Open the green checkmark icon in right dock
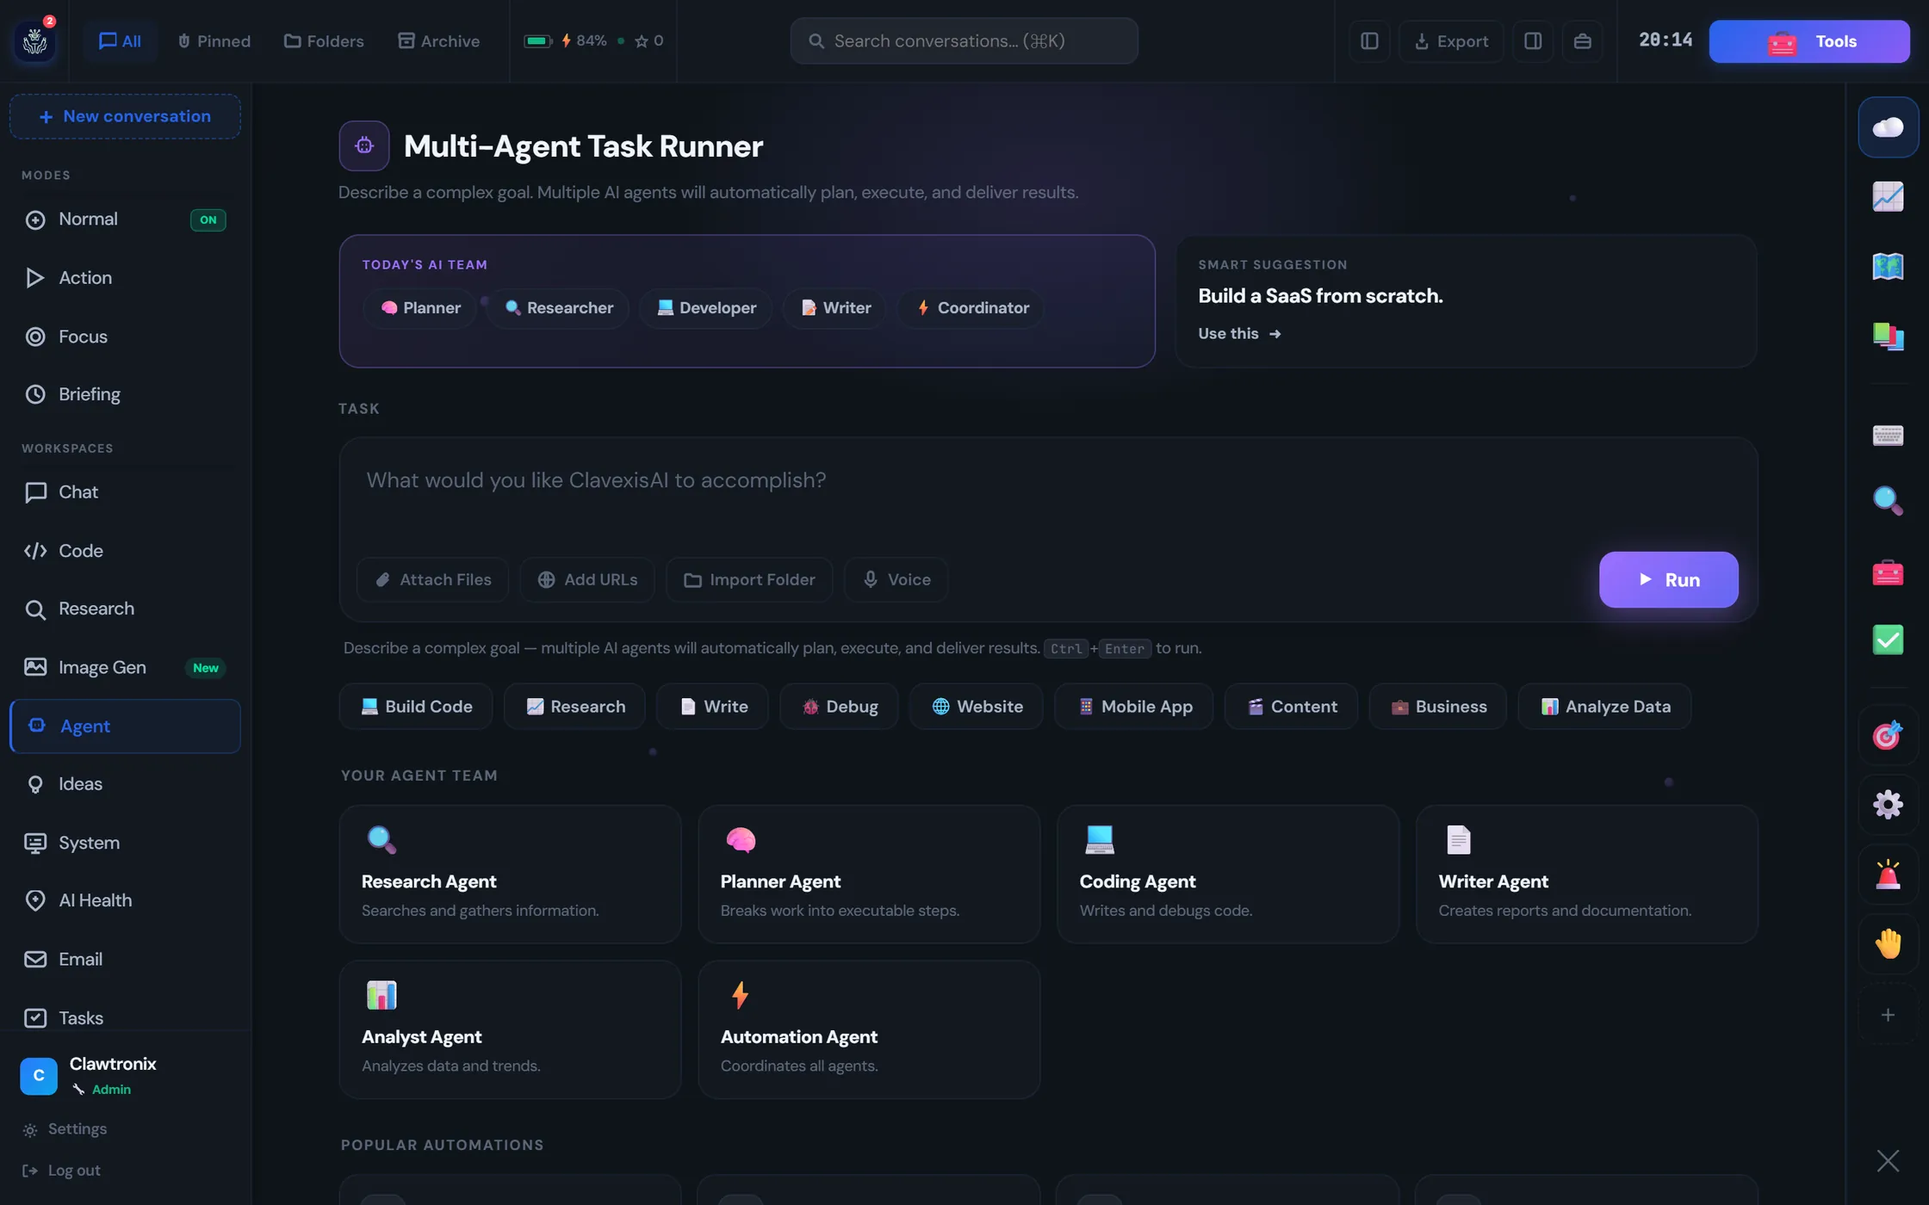 pos(1888,640)
